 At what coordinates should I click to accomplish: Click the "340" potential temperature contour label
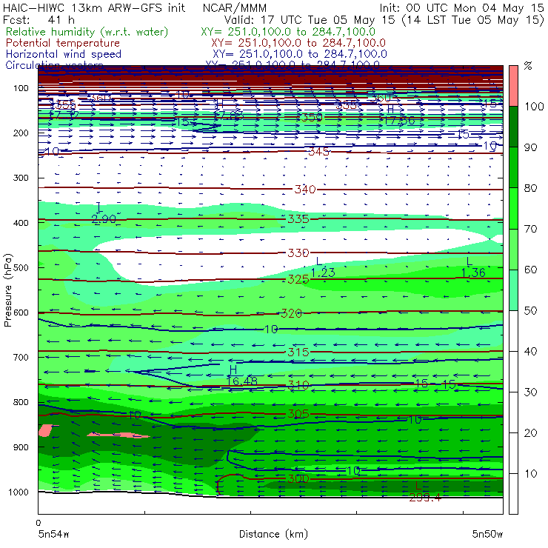tap(305, 190)
